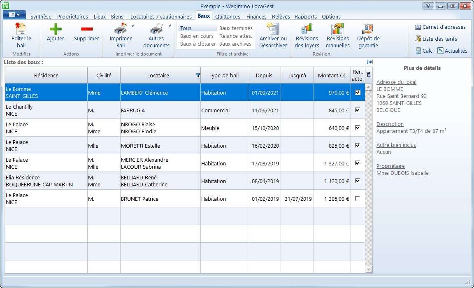
Task: Click the Imprimer Bail printer icon
Action: click(120, 29)
